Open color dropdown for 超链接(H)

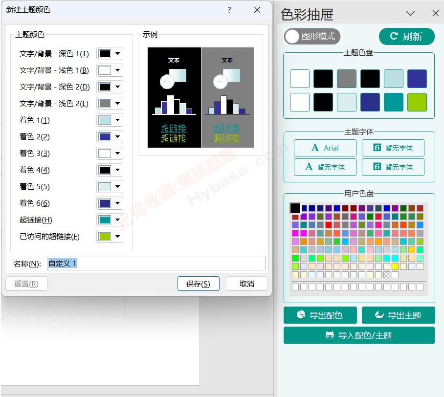110,220
